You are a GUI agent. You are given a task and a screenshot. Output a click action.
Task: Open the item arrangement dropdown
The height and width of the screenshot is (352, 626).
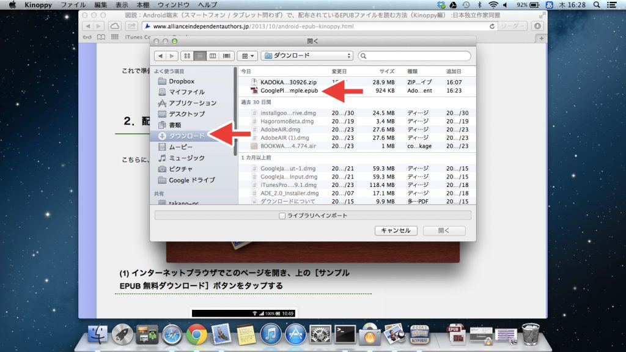(248, 56)
